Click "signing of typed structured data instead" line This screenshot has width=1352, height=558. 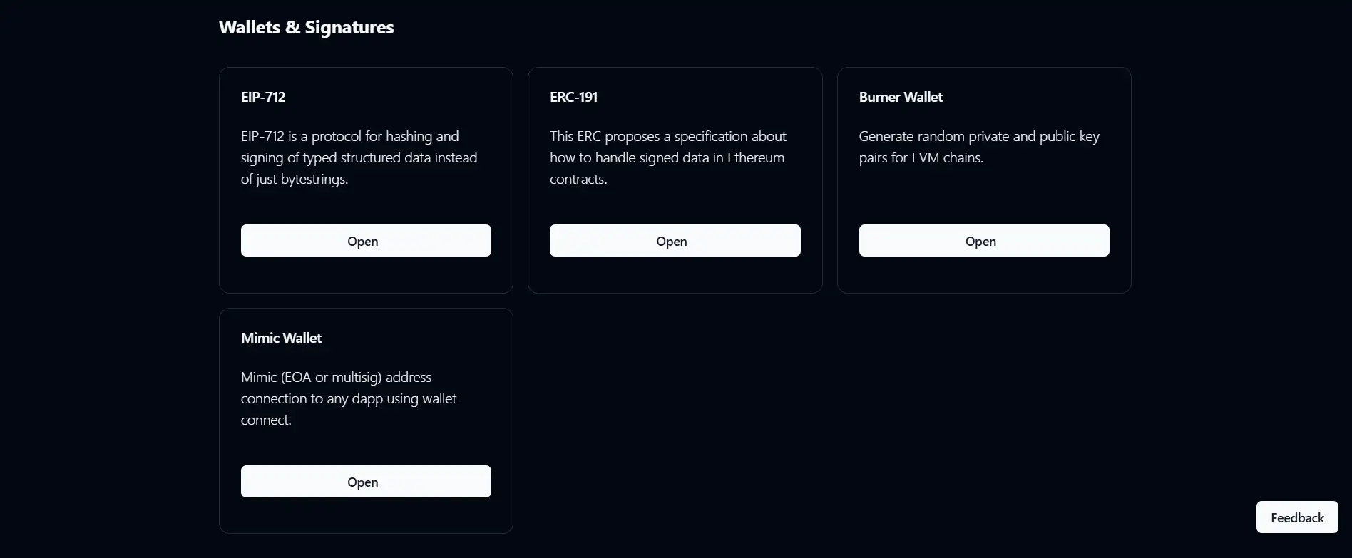[x=359, y=157]
